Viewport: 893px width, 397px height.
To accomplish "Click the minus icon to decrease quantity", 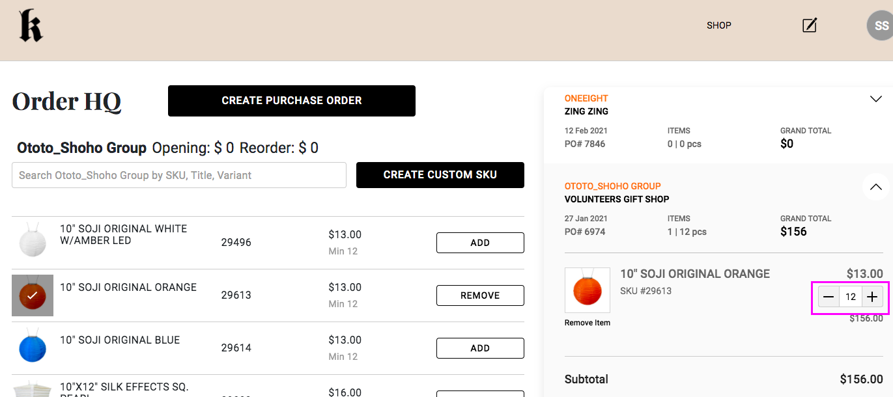I will 829,297.
